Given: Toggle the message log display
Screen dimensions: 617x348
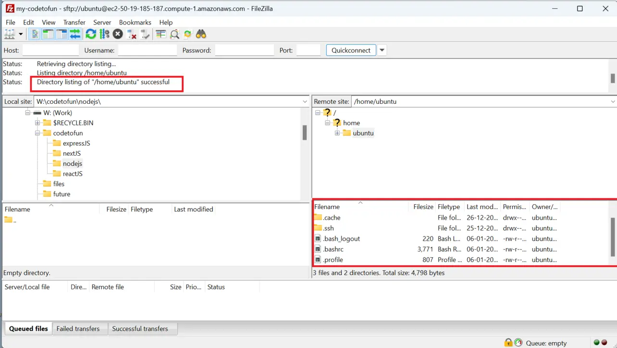Looking at the screenshot, I should (35, 34).
